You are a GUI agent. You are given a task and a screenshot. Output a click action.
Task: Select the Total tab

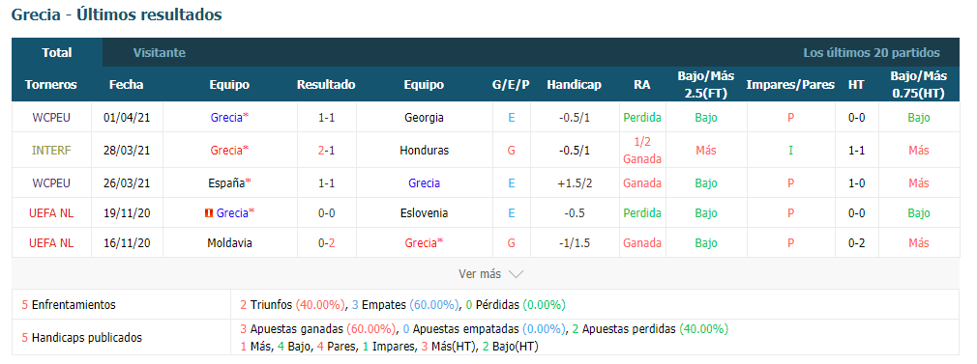(57, 53)
